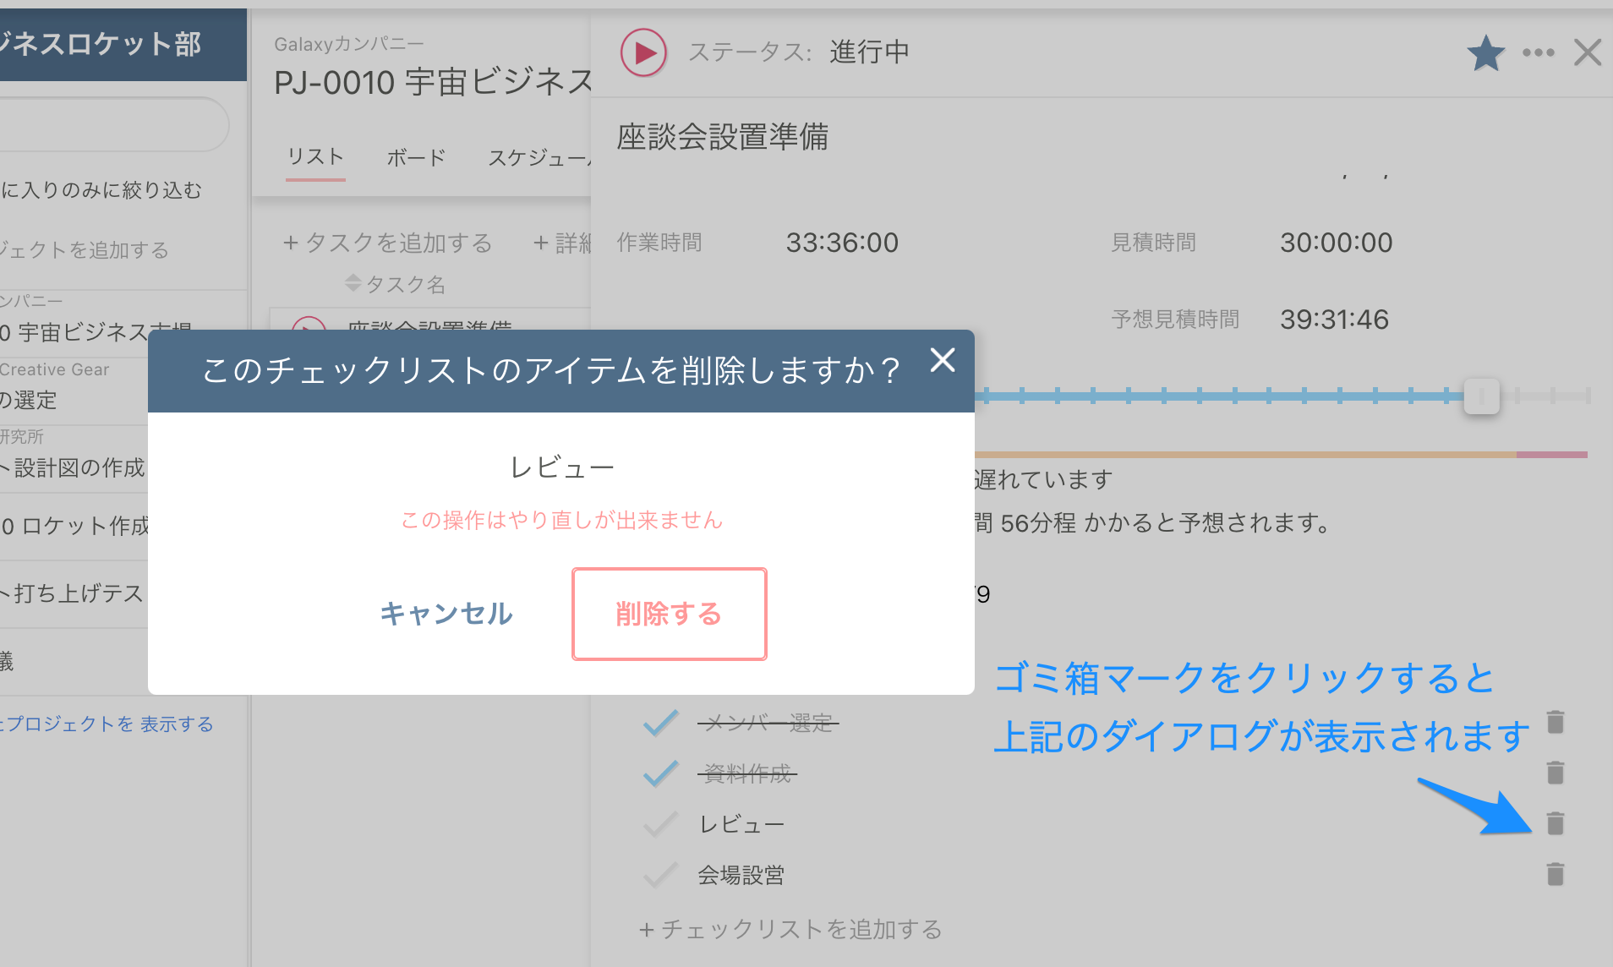The width and height of the screenshot is (1613, 967).
Task: Toggle the タスク名 sort arrows
Action: pos(353,283)
